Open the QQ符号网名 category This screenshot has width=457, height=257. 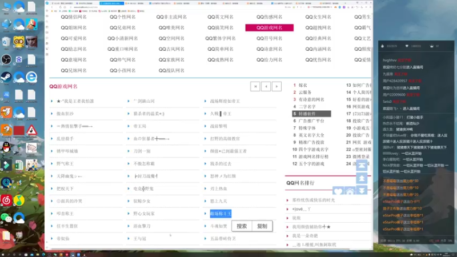tap(269, 38)
